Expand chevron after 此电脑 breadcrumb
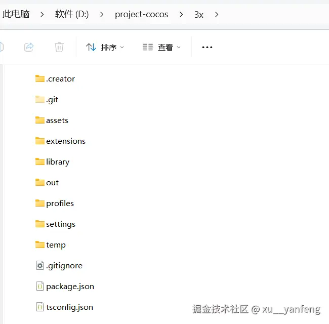 pos(42,15)
